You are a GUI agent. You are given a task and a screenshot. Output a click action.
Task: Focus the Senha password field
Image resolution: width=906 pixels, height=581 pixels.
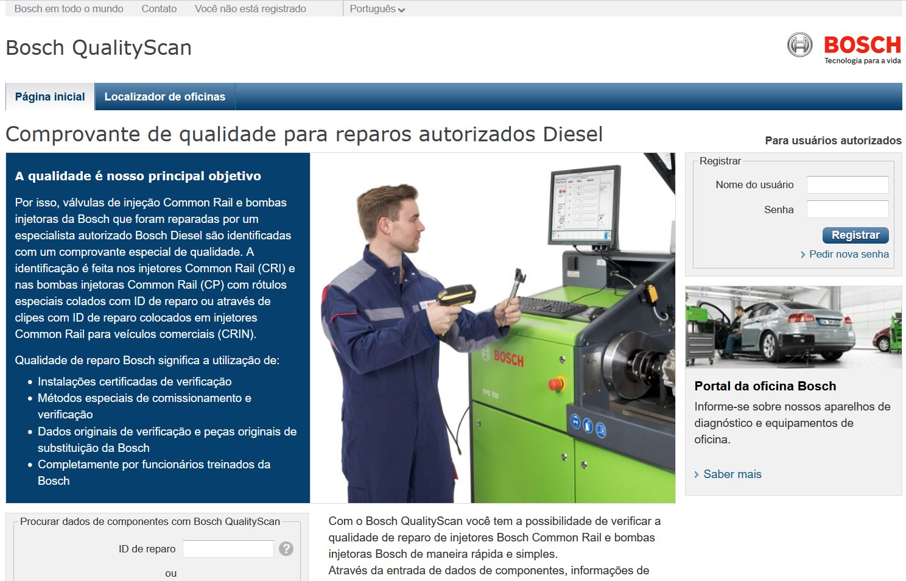(847, 210)
